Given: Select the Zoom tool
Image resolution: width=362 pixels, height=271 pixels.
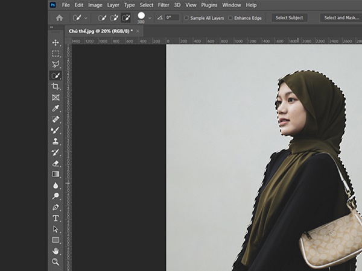Looking at the screenshot, I should tap(56, 262).
